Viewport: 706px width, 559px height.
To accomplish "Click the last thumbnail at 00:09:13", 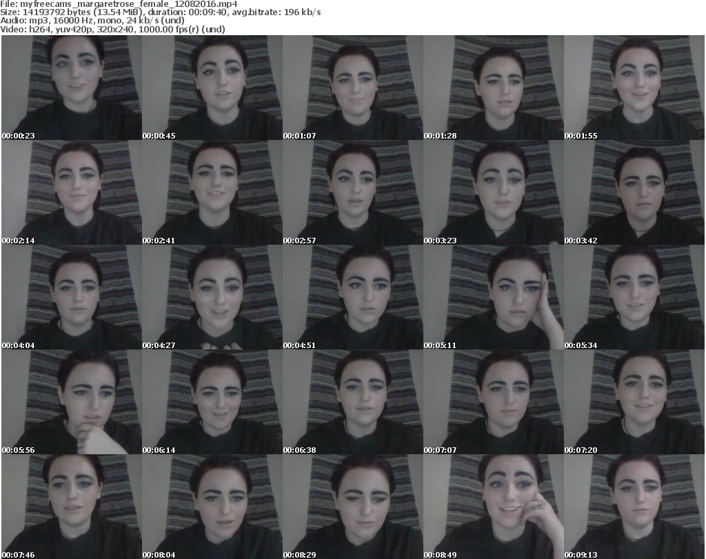I will [x=634, y=507].
